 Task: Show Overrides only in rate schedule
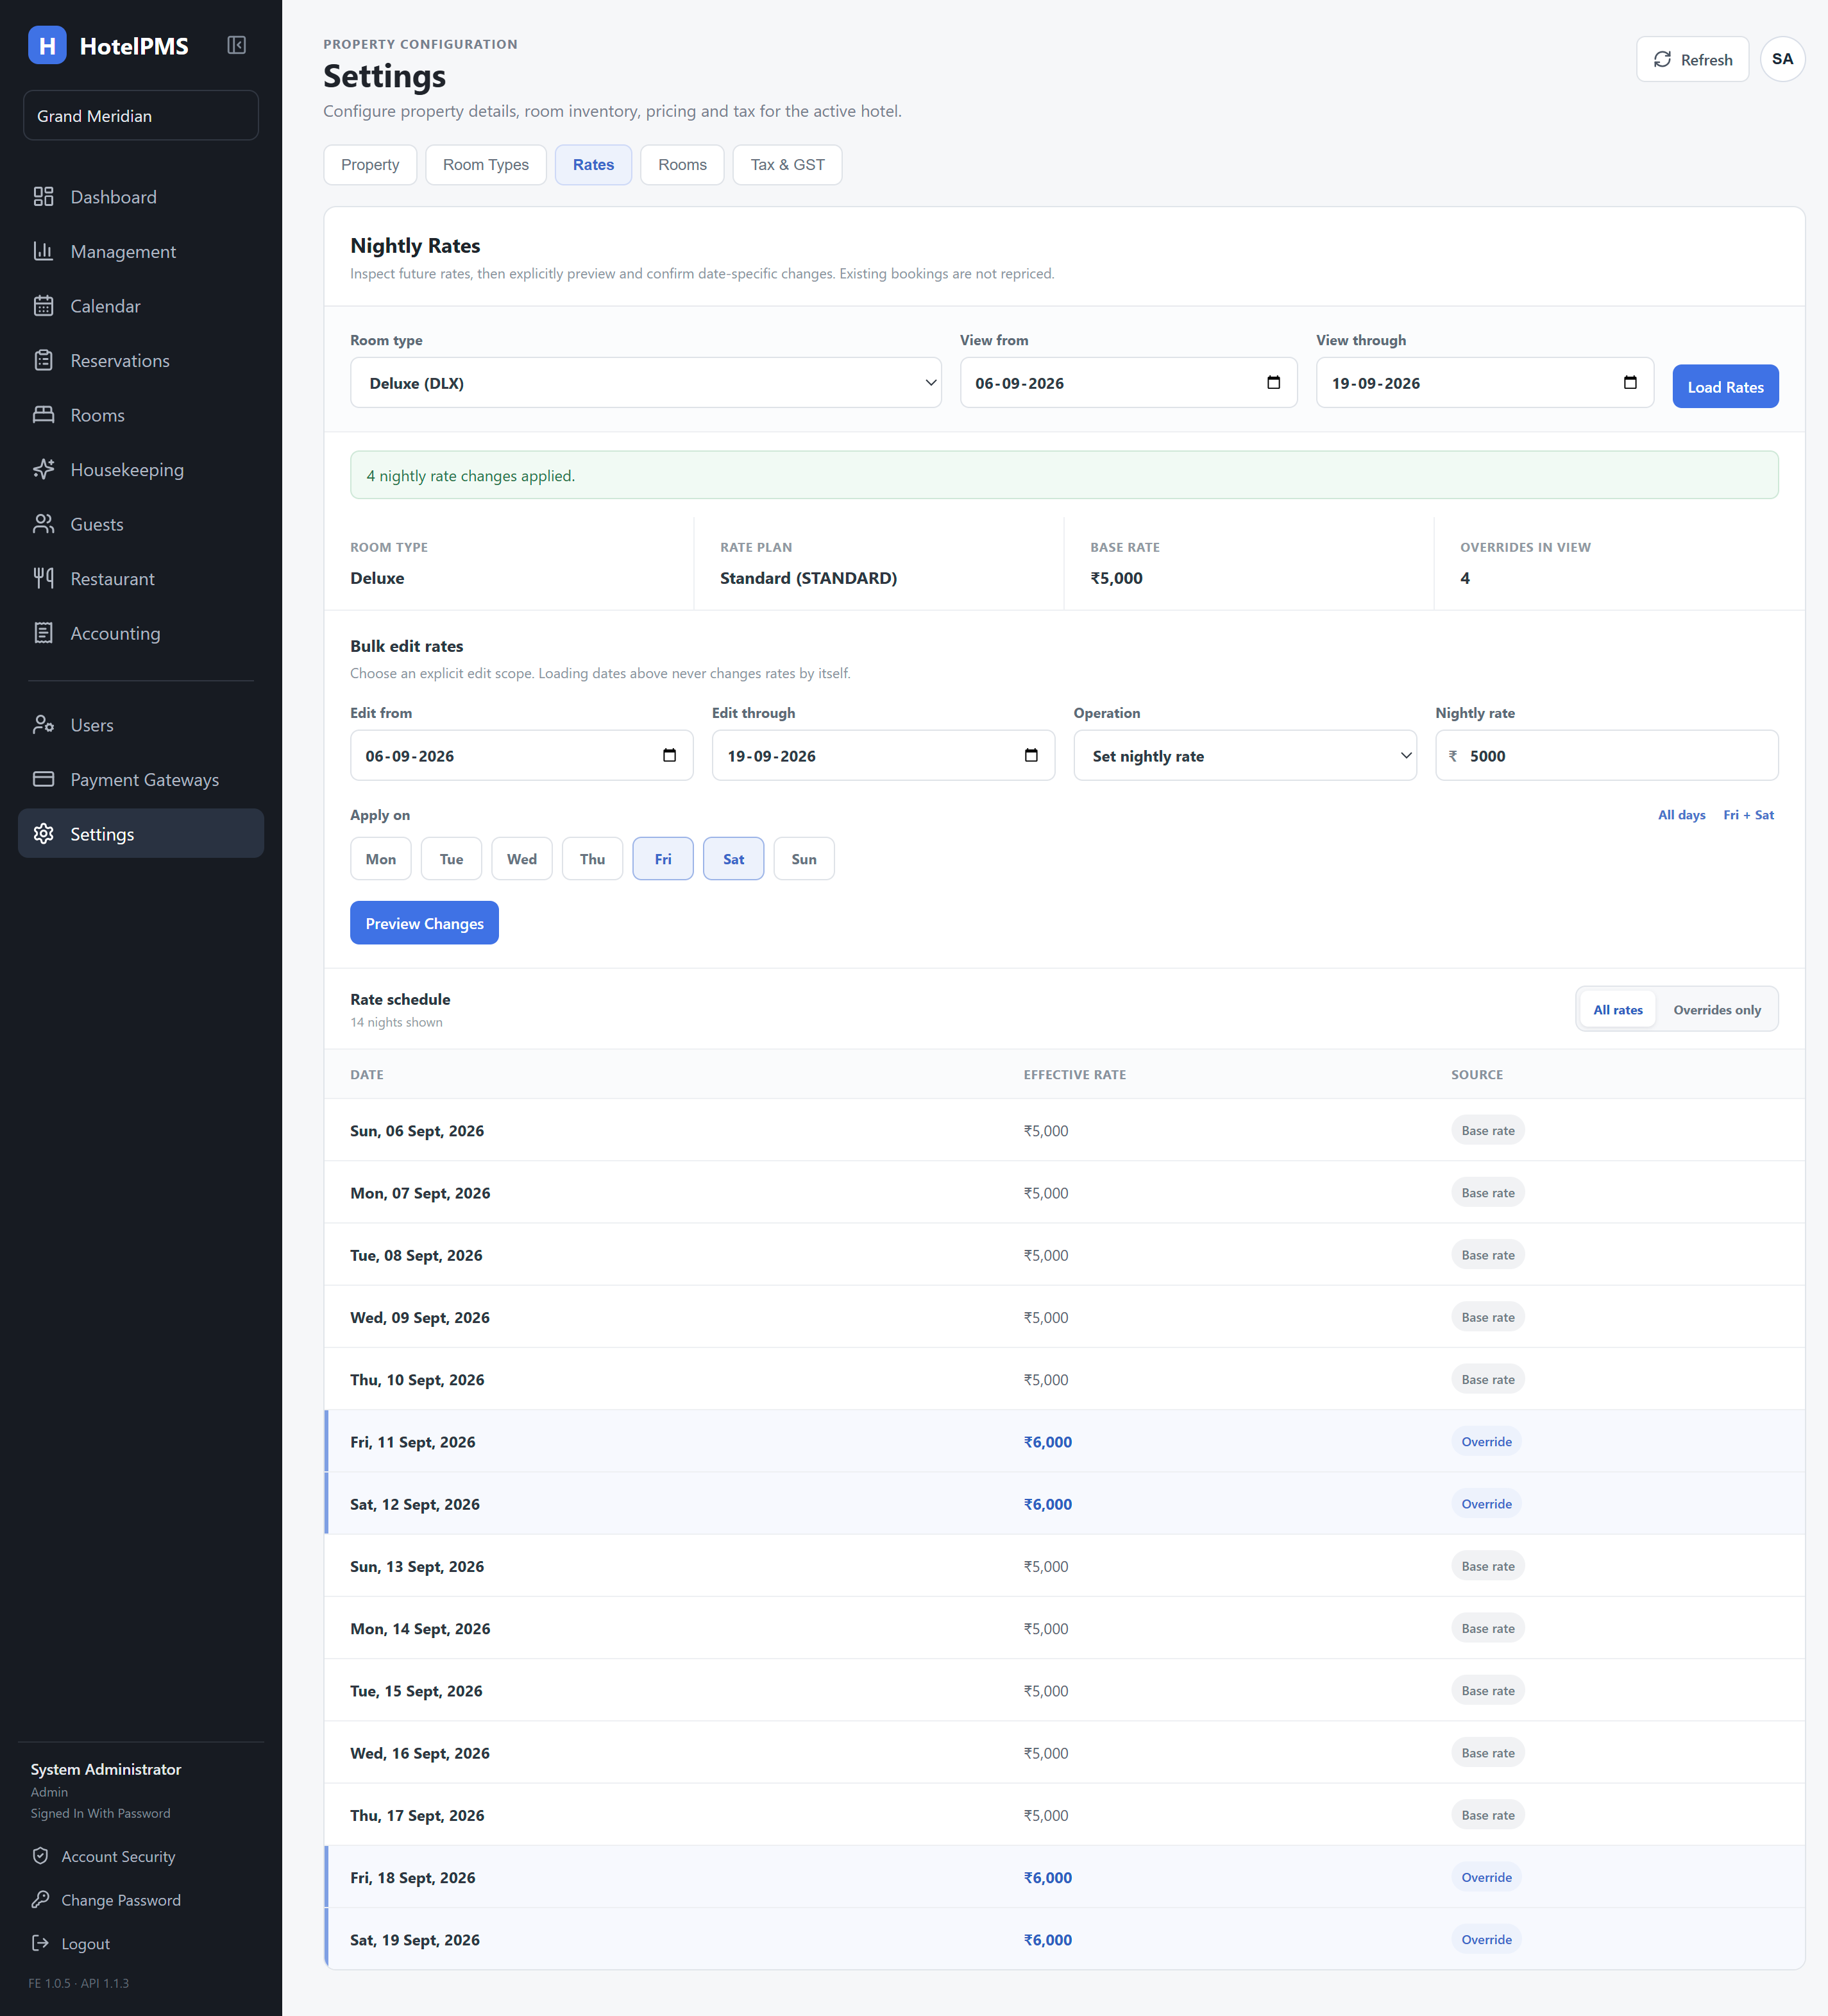pyautogui.click(x=1717, y=1010)
